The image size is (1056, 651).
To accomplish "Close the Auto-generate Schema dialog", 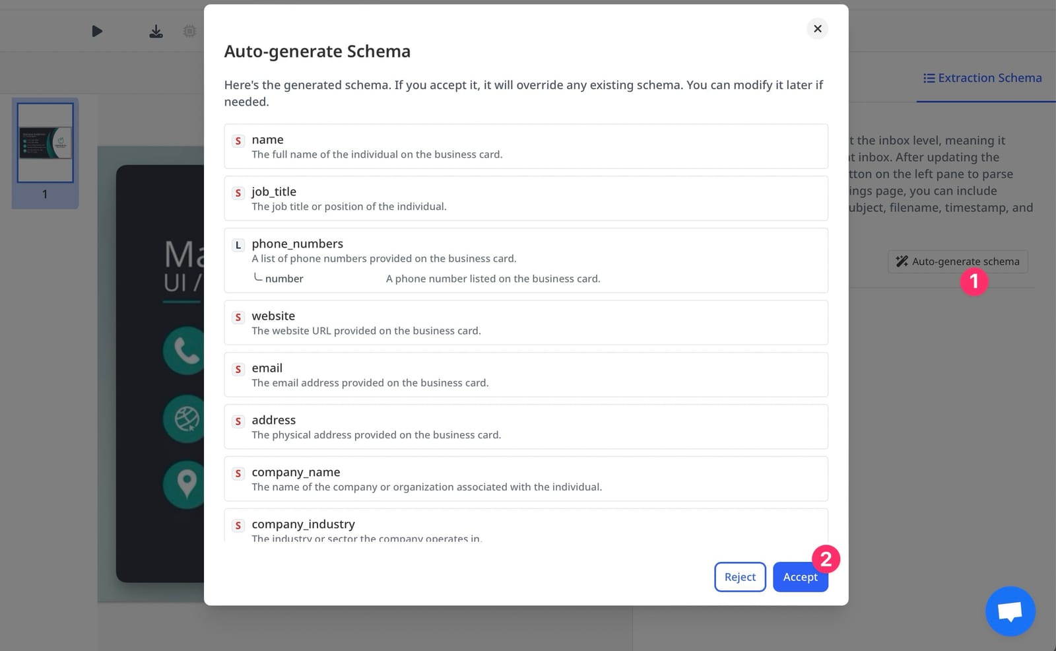I will [817, 28].
